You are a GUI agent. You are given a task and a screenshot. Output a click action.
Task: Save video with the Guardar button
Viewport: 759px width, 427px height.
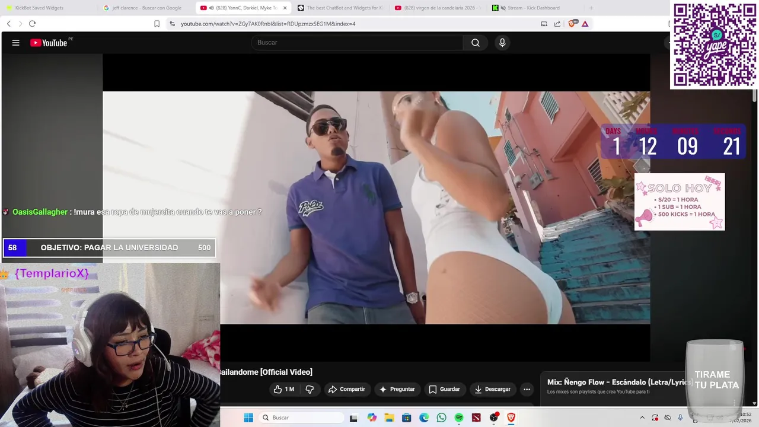click(x=444, y=389)
